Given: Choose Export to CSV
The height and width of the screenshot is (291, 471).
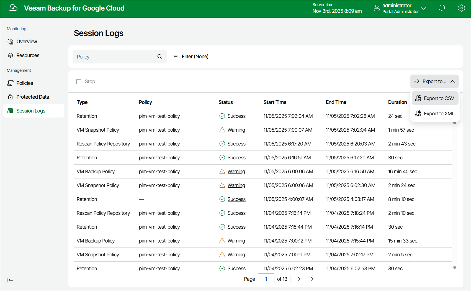Looking at the screenshot, I should tap(435, 98).
